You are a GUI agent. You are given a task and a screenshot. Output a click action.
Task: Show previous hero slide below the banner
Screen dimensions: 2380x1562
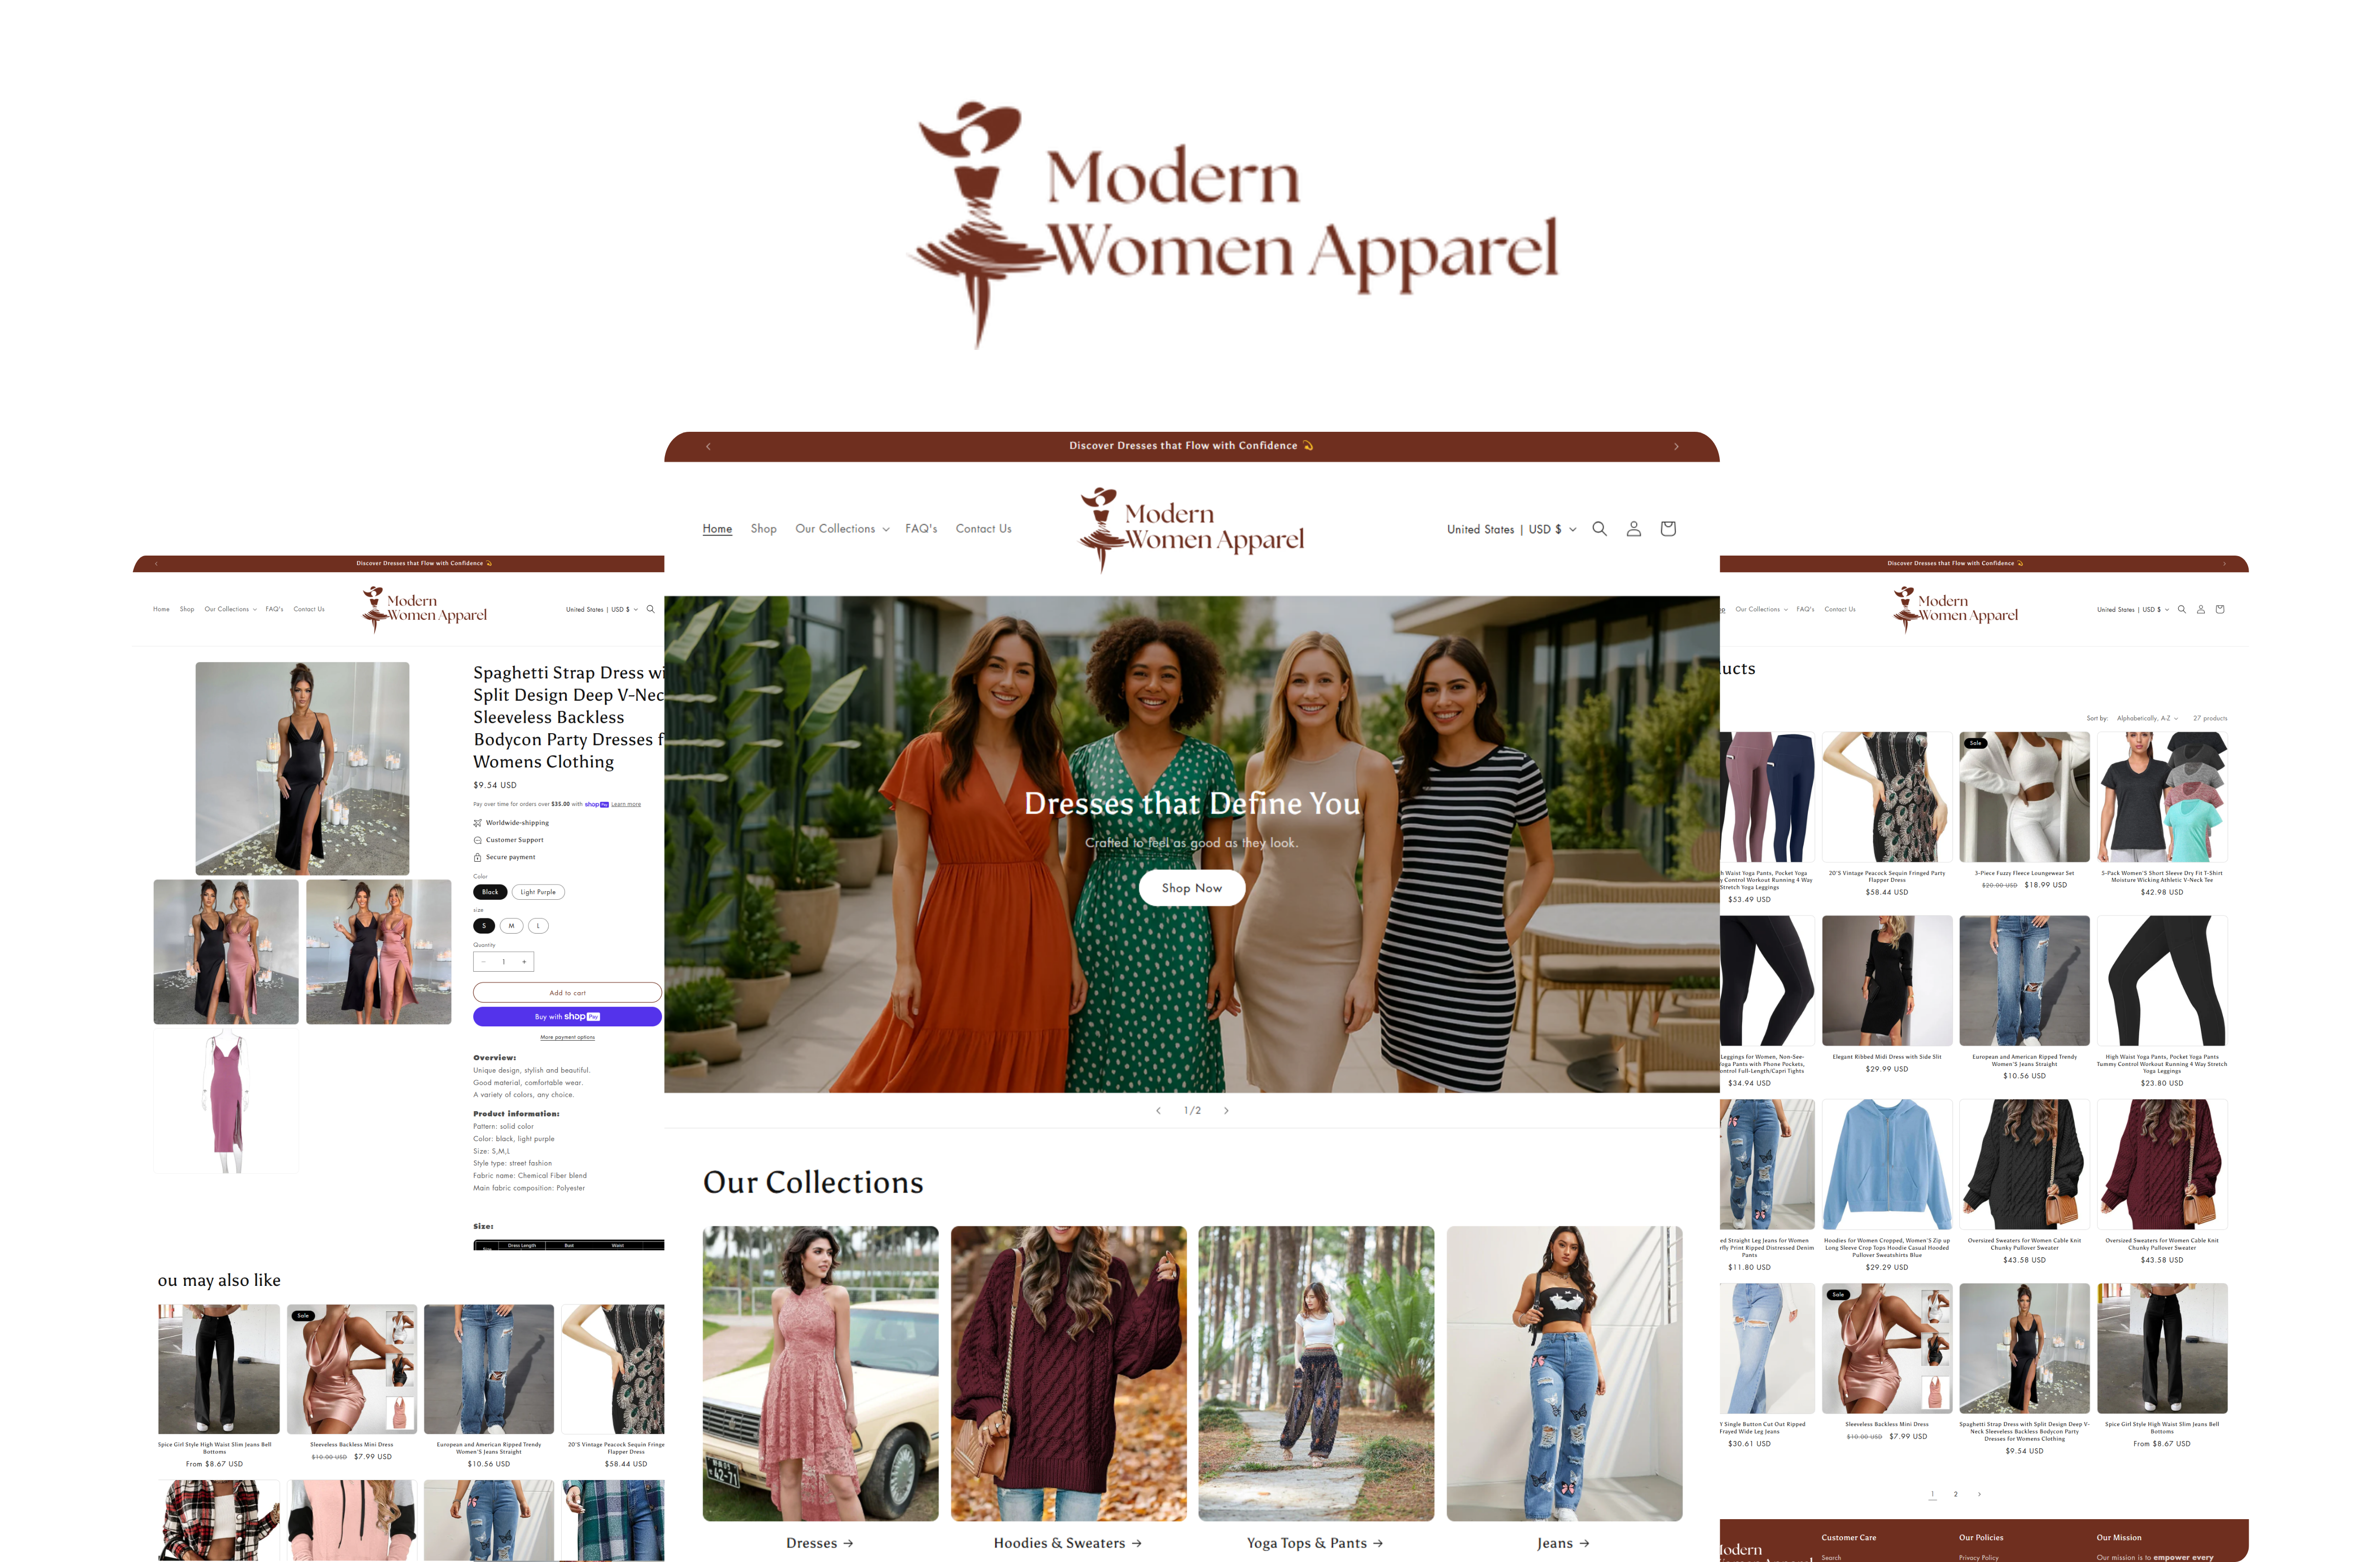tap(1158, 1110)
